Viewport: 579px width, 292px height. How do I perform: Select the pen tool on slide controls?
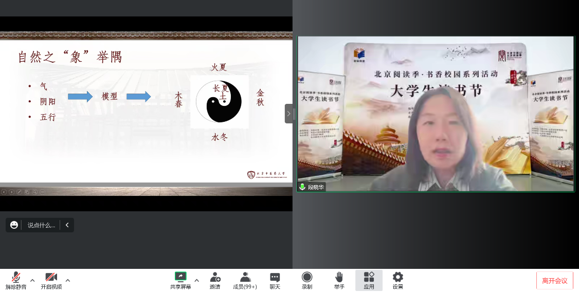point(19,192)
